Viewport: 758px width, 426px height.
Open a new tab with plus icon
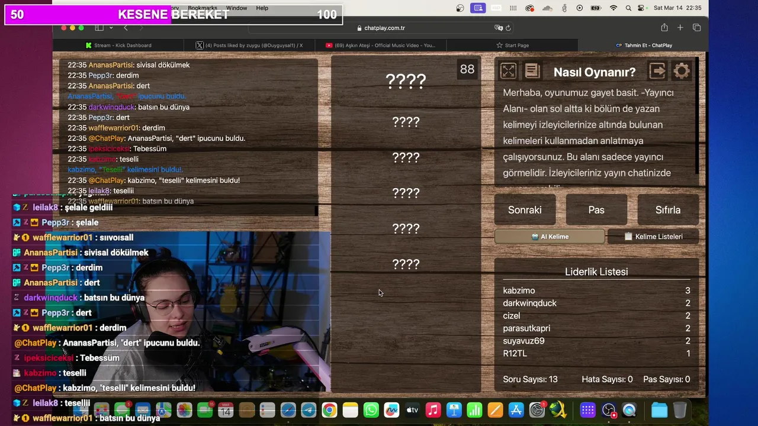click(680, 28)
